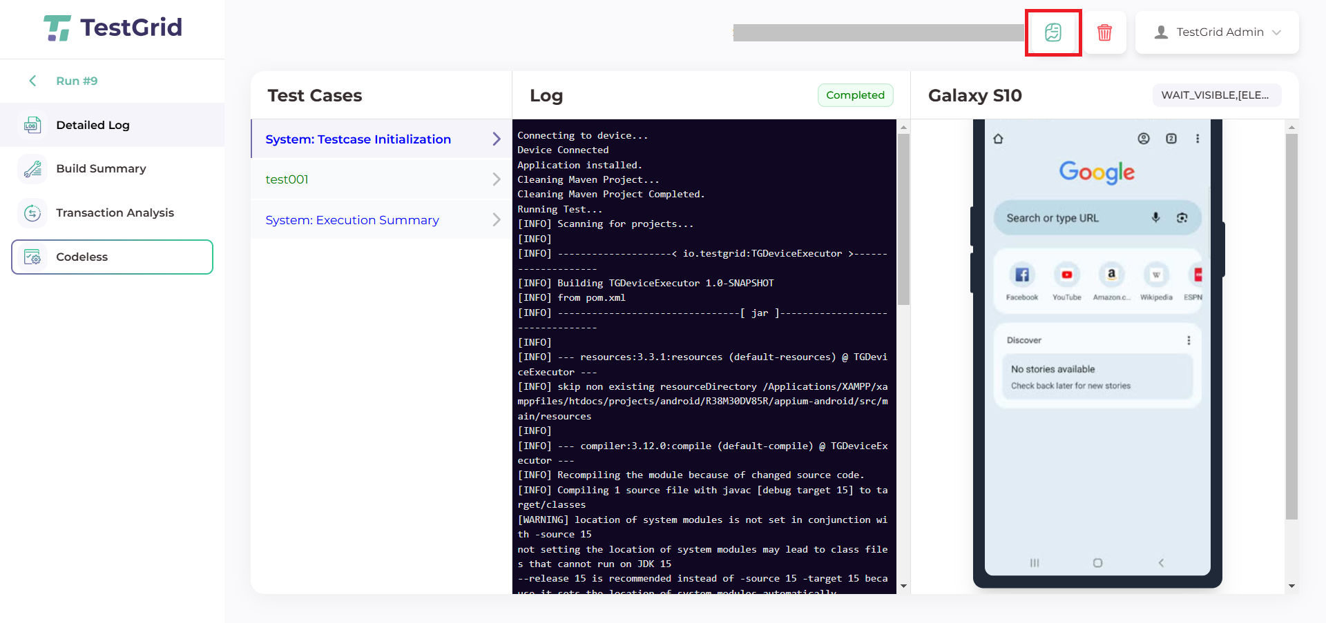Click the log scrollbar up arrow

point(903,128)
